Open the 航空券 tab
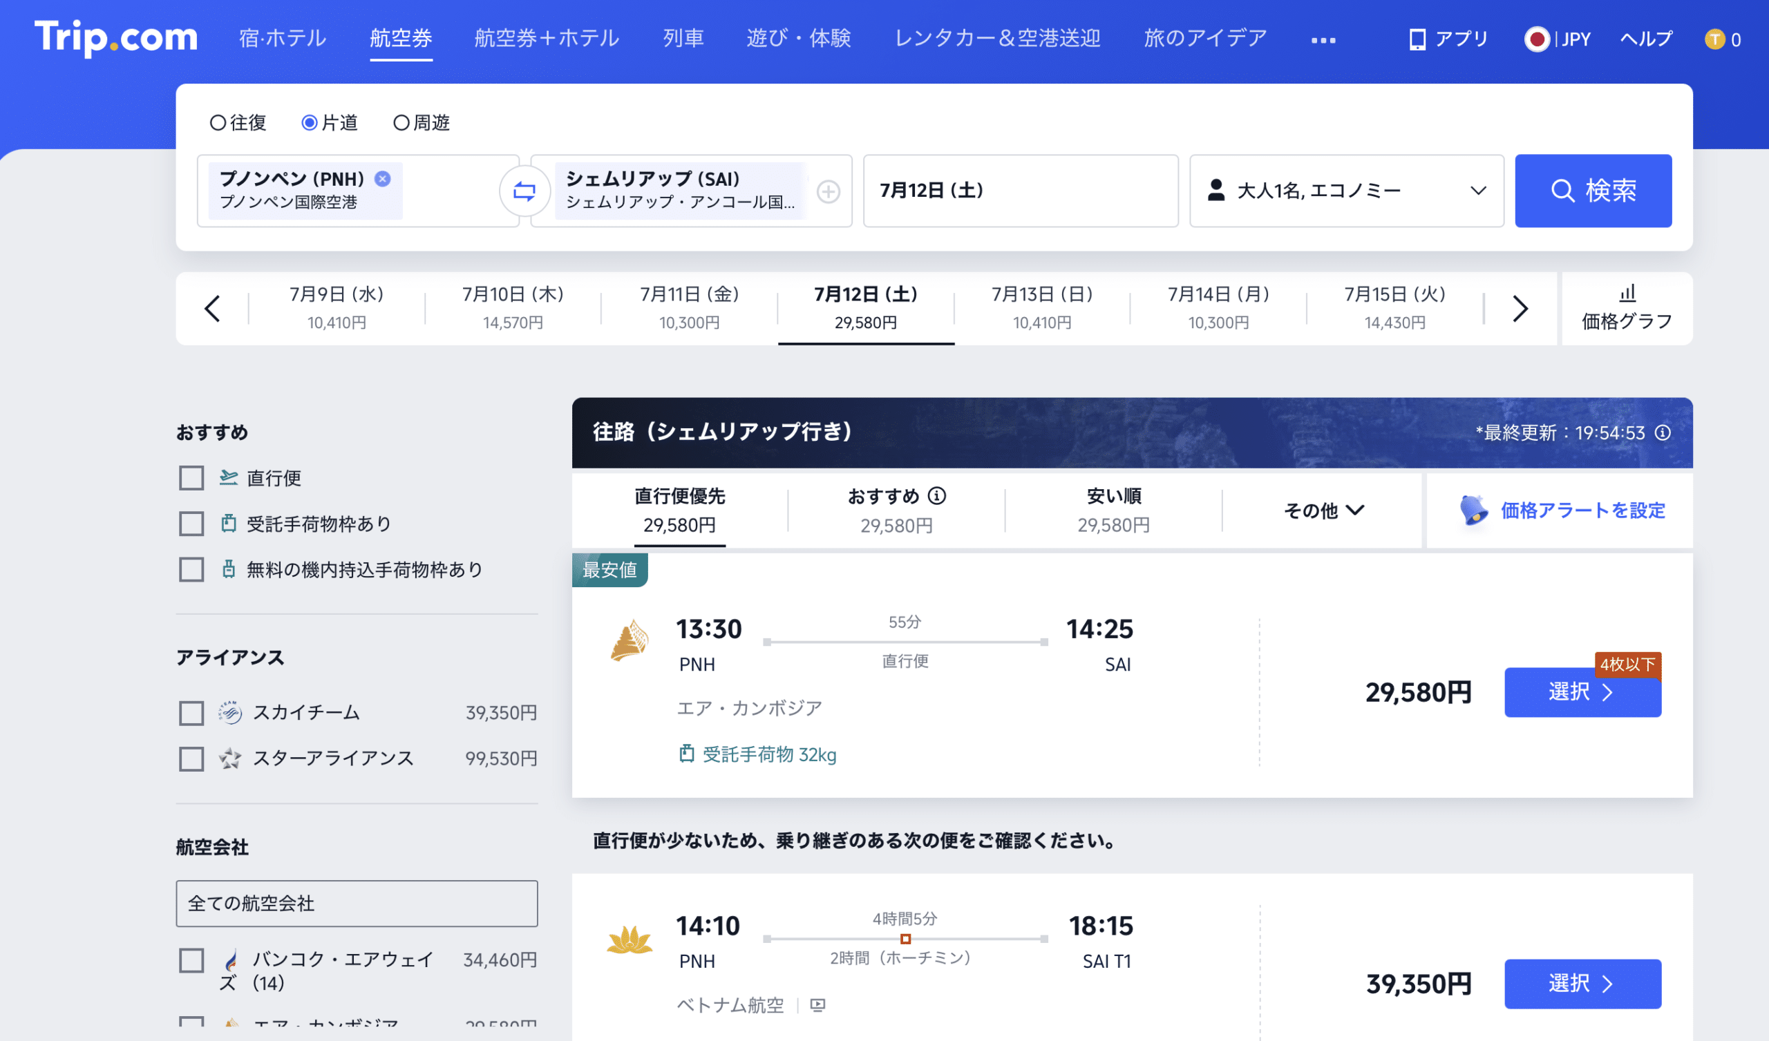 [x=401, y=38]
